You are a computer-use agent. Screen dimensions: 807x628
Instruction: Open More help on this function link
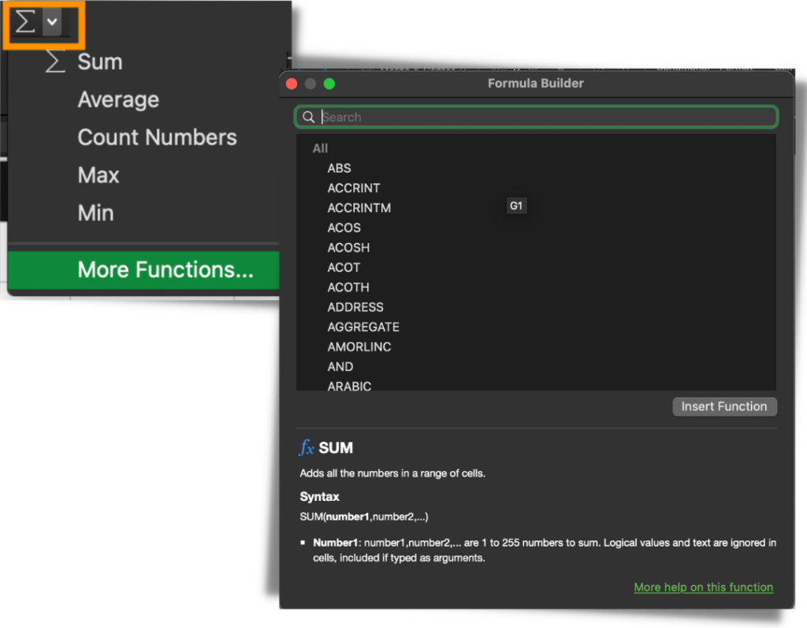(x=703, y=587)
